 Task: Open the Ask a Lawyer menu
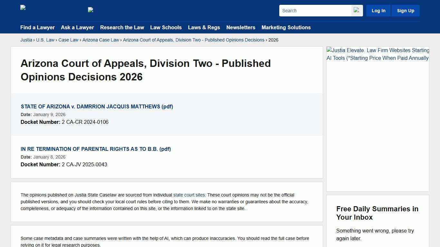coord(77,28)
